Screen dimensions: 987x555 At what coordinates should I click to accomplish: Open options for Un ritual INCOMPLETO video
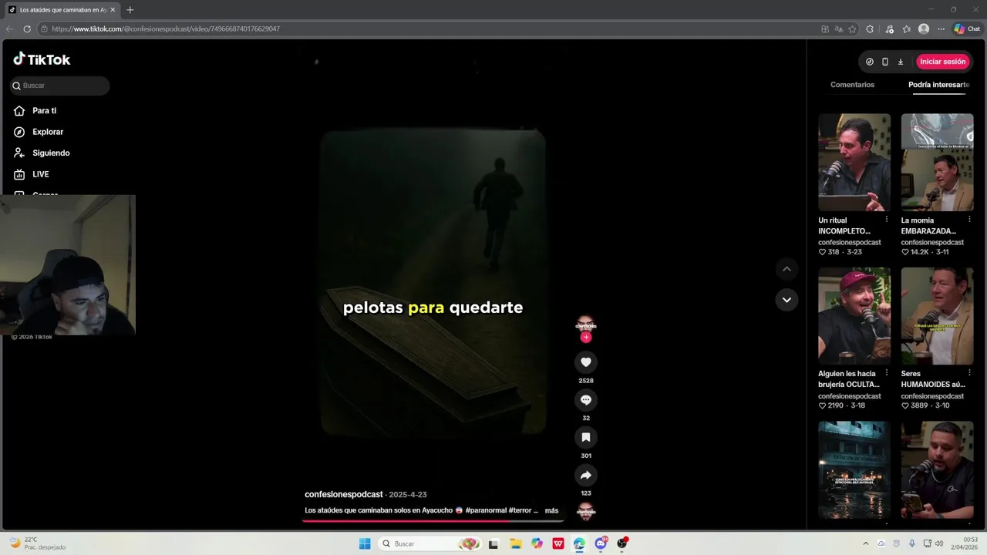tap(886, 220)
